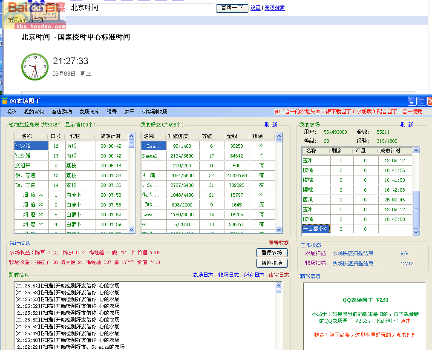Select friend row Samuel
The height and width of the screenshot is (350, 432).
(x=208, y=156)
